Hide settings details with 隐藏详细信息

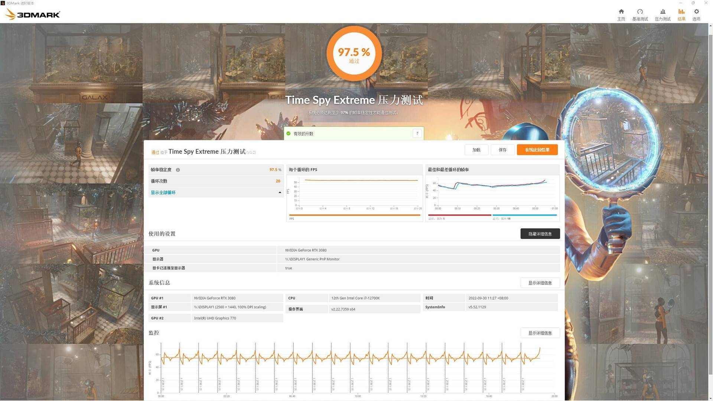[x=540, y=234]
